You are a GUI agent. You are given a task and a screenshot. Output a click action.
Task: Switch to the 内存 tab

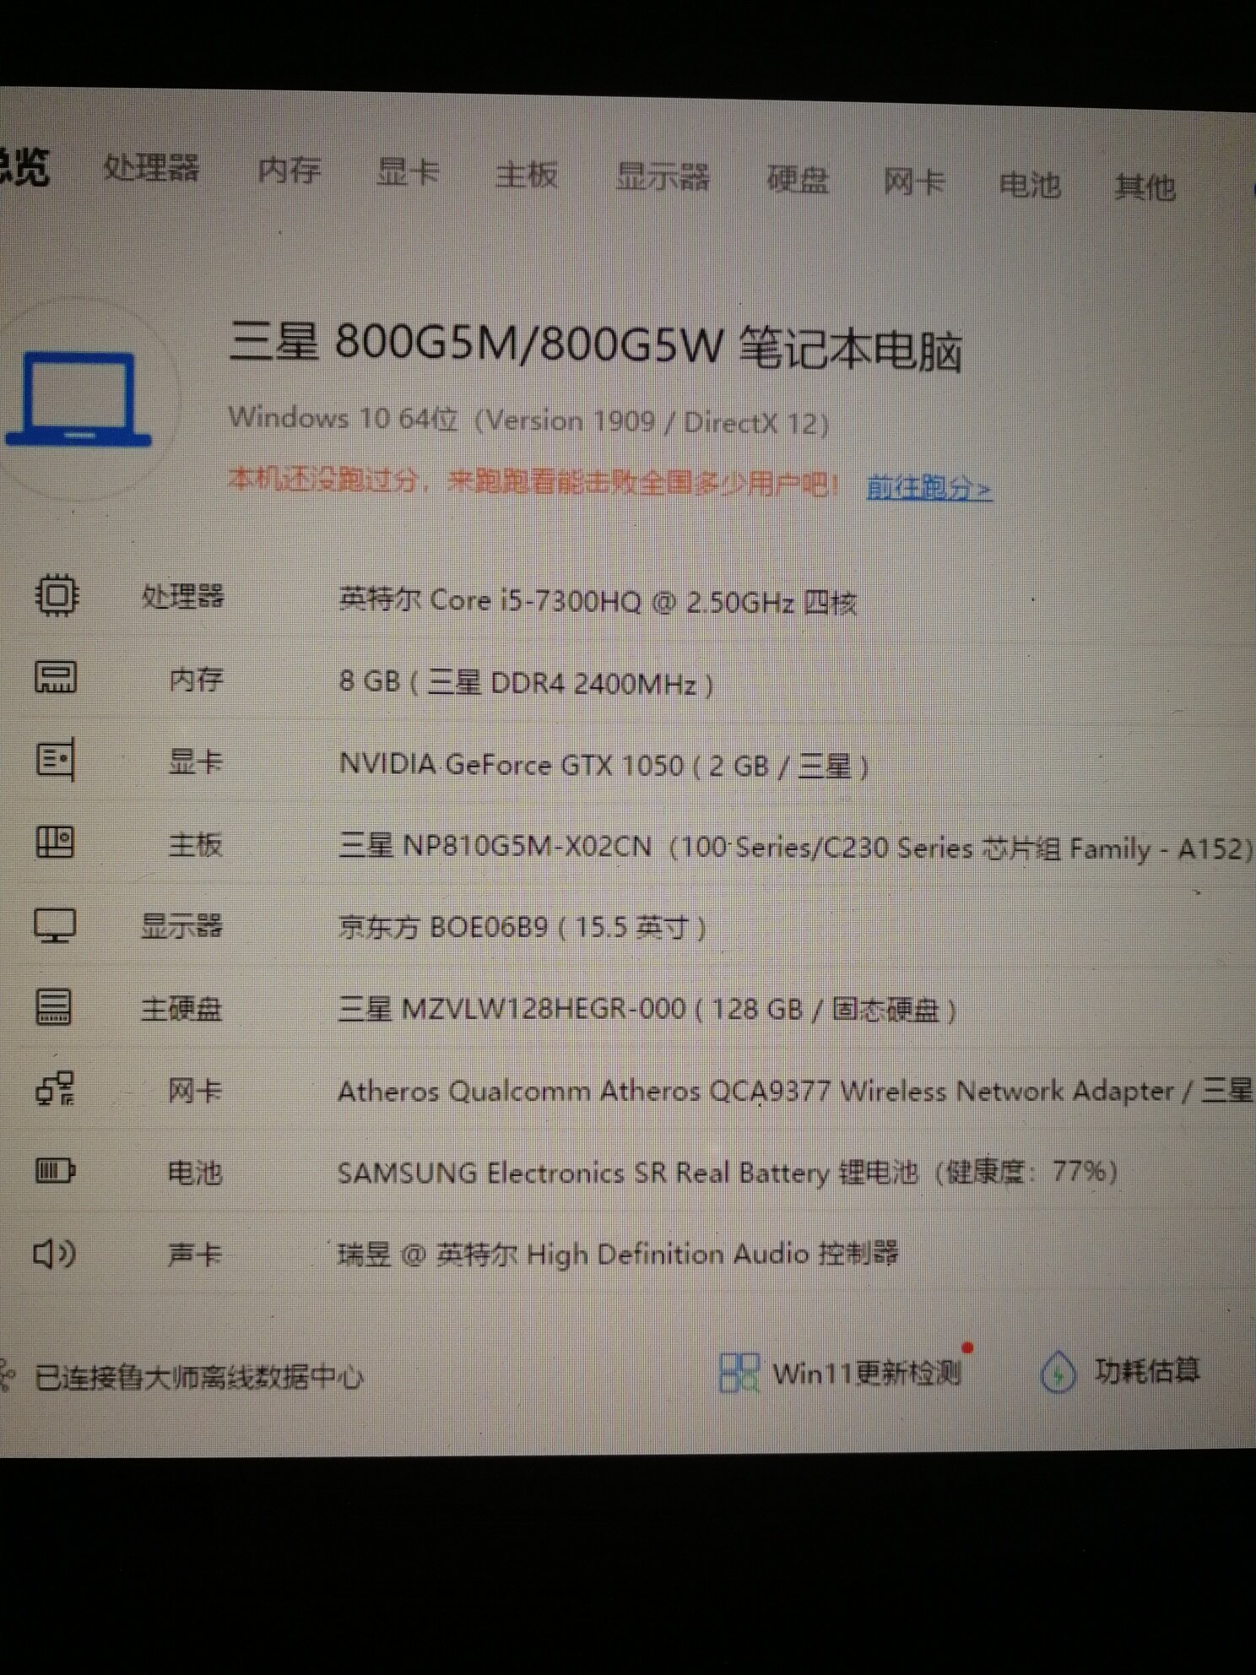click(290, 171)
